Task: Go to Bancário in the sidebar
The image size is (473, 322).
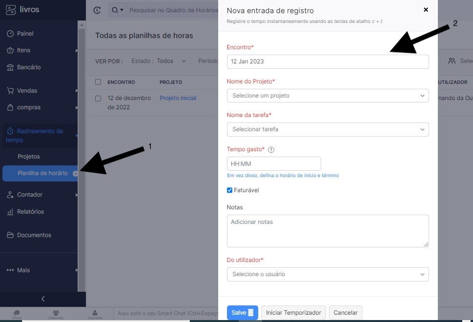Action: (x=29, y=67)
